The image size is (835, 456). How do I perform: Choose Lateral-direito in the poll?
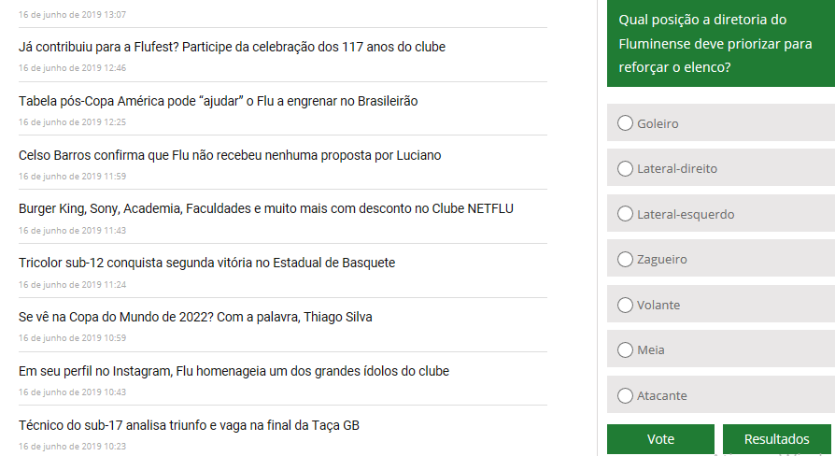(x=625, y=168)
